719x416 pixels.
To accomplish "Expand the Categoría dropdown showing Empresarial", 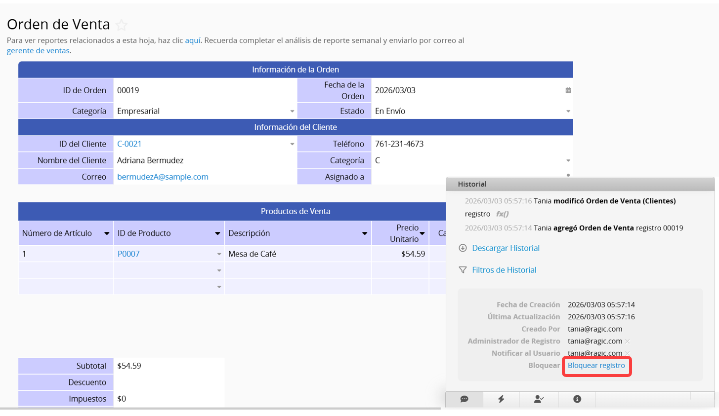I will 292,112.
